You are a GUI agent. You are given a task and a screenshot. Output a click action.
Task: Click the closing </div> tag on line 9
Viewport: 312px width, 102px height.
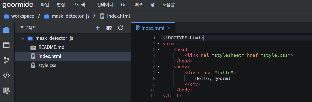tap(193, 84)
